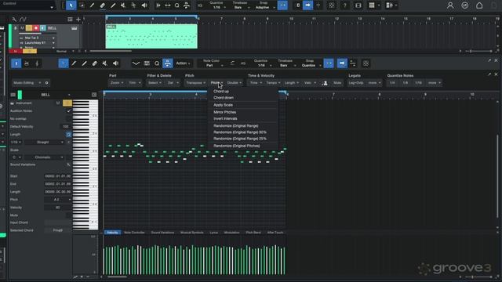Screen dimensions: 502x282
Task: Click the editor zoom magnifier icon
Action: [157, 63]
